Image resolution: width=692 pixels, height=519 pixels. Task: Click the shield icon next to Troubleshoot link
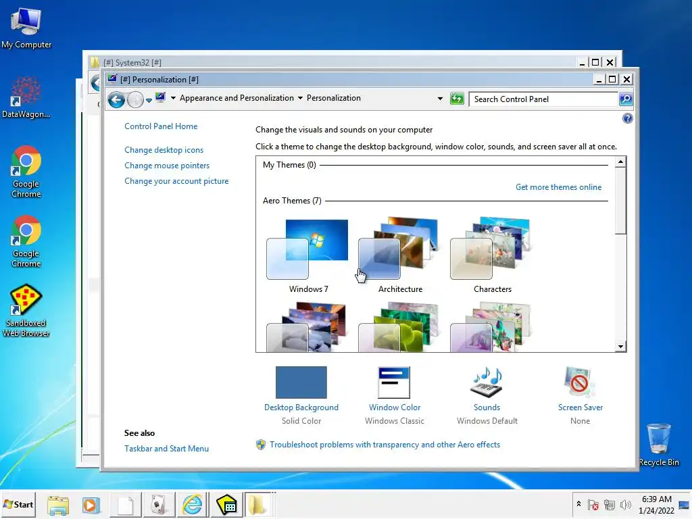tap(261, 445)
